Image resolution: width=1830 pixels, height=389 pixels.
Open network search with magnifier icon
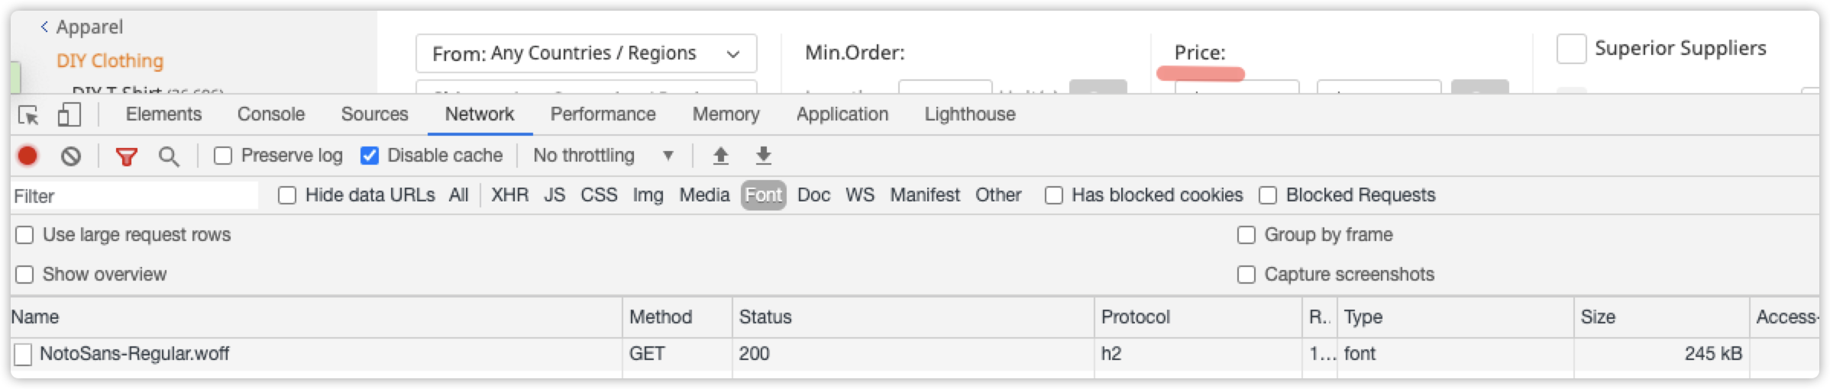tap(169, 156)
